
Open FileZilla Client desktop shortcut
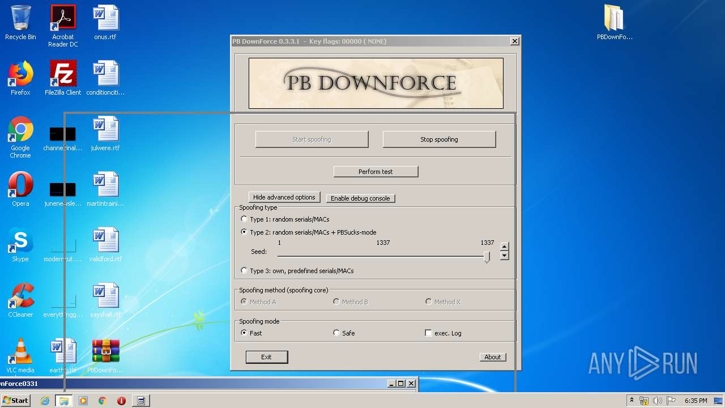point(63,78)
